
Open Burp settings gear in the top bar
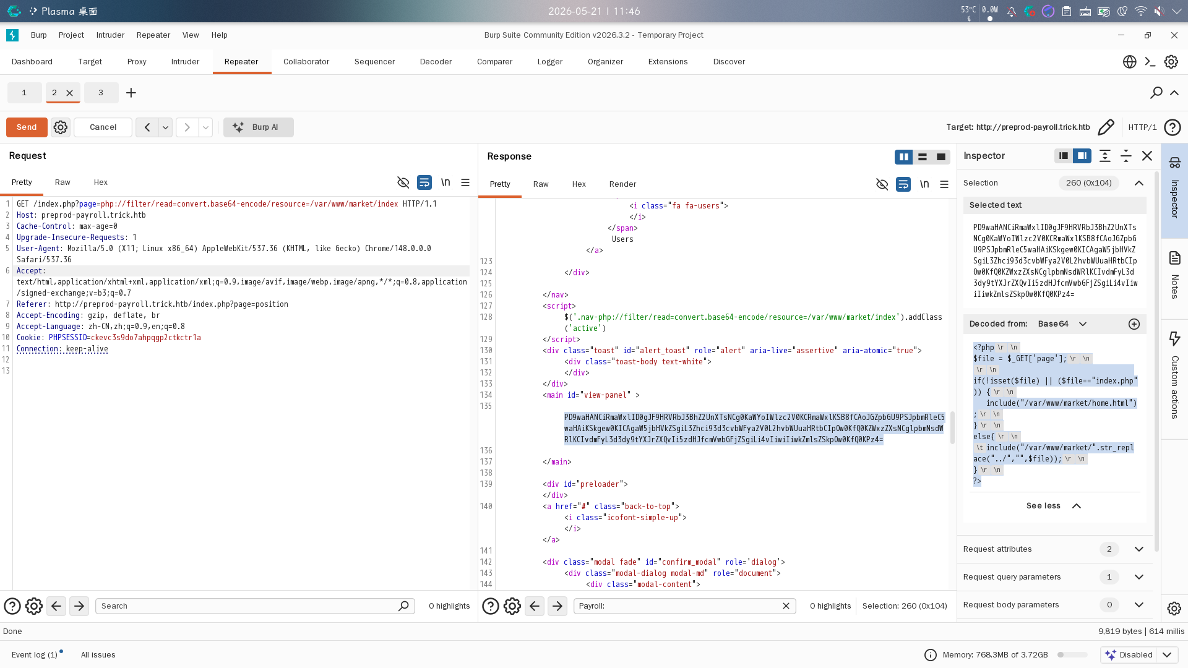point(1171,62)
